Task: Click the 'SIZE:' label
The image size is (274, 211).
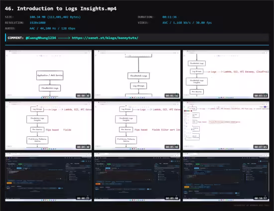Action: [x=9, y=17]
